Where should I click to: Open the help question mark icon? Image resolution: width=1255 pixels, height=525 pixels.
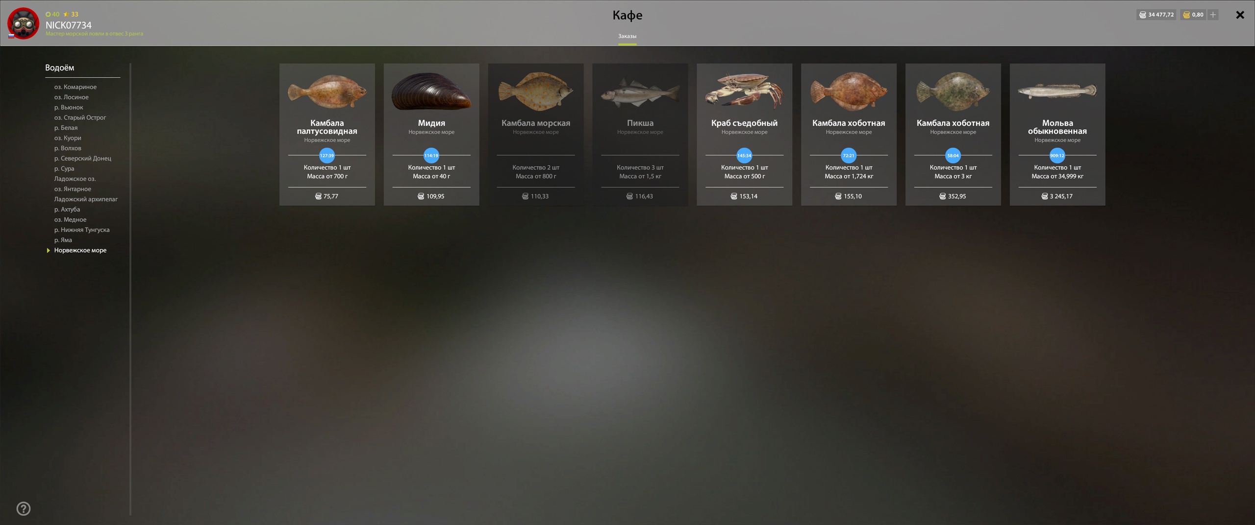tap(24, 508)
